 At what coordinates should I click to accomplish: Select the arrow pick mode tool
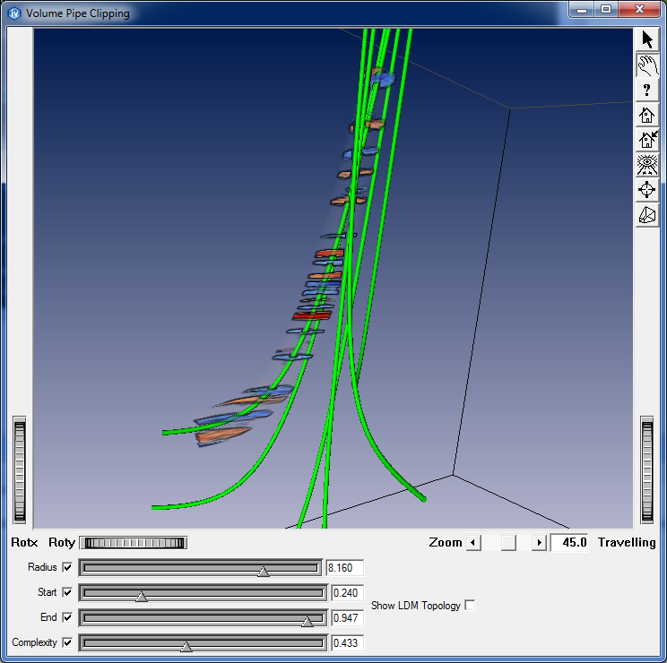pos(646,39)
